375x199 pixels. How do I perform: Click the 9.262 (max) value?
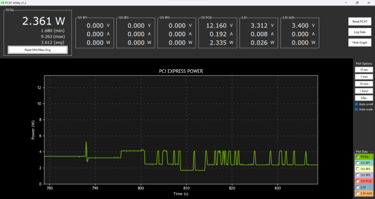[52, 36]
